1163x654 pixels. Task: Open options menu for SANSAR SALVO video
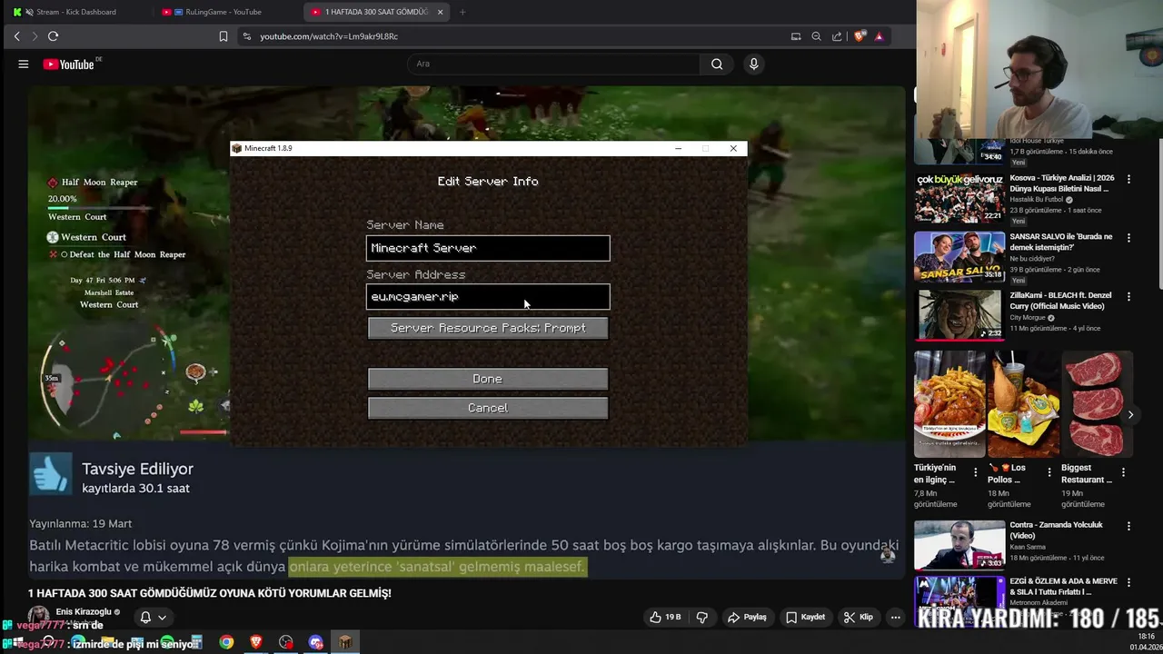(1128, 238)
